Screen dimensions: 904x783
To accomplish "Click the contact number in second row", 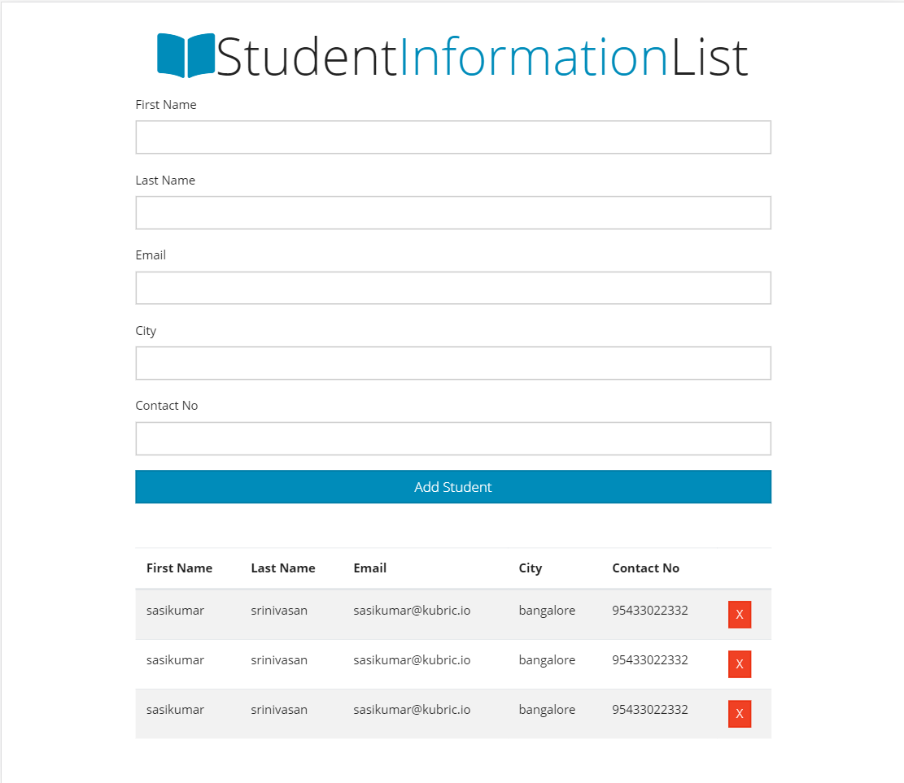I will (x=650, y=660).
